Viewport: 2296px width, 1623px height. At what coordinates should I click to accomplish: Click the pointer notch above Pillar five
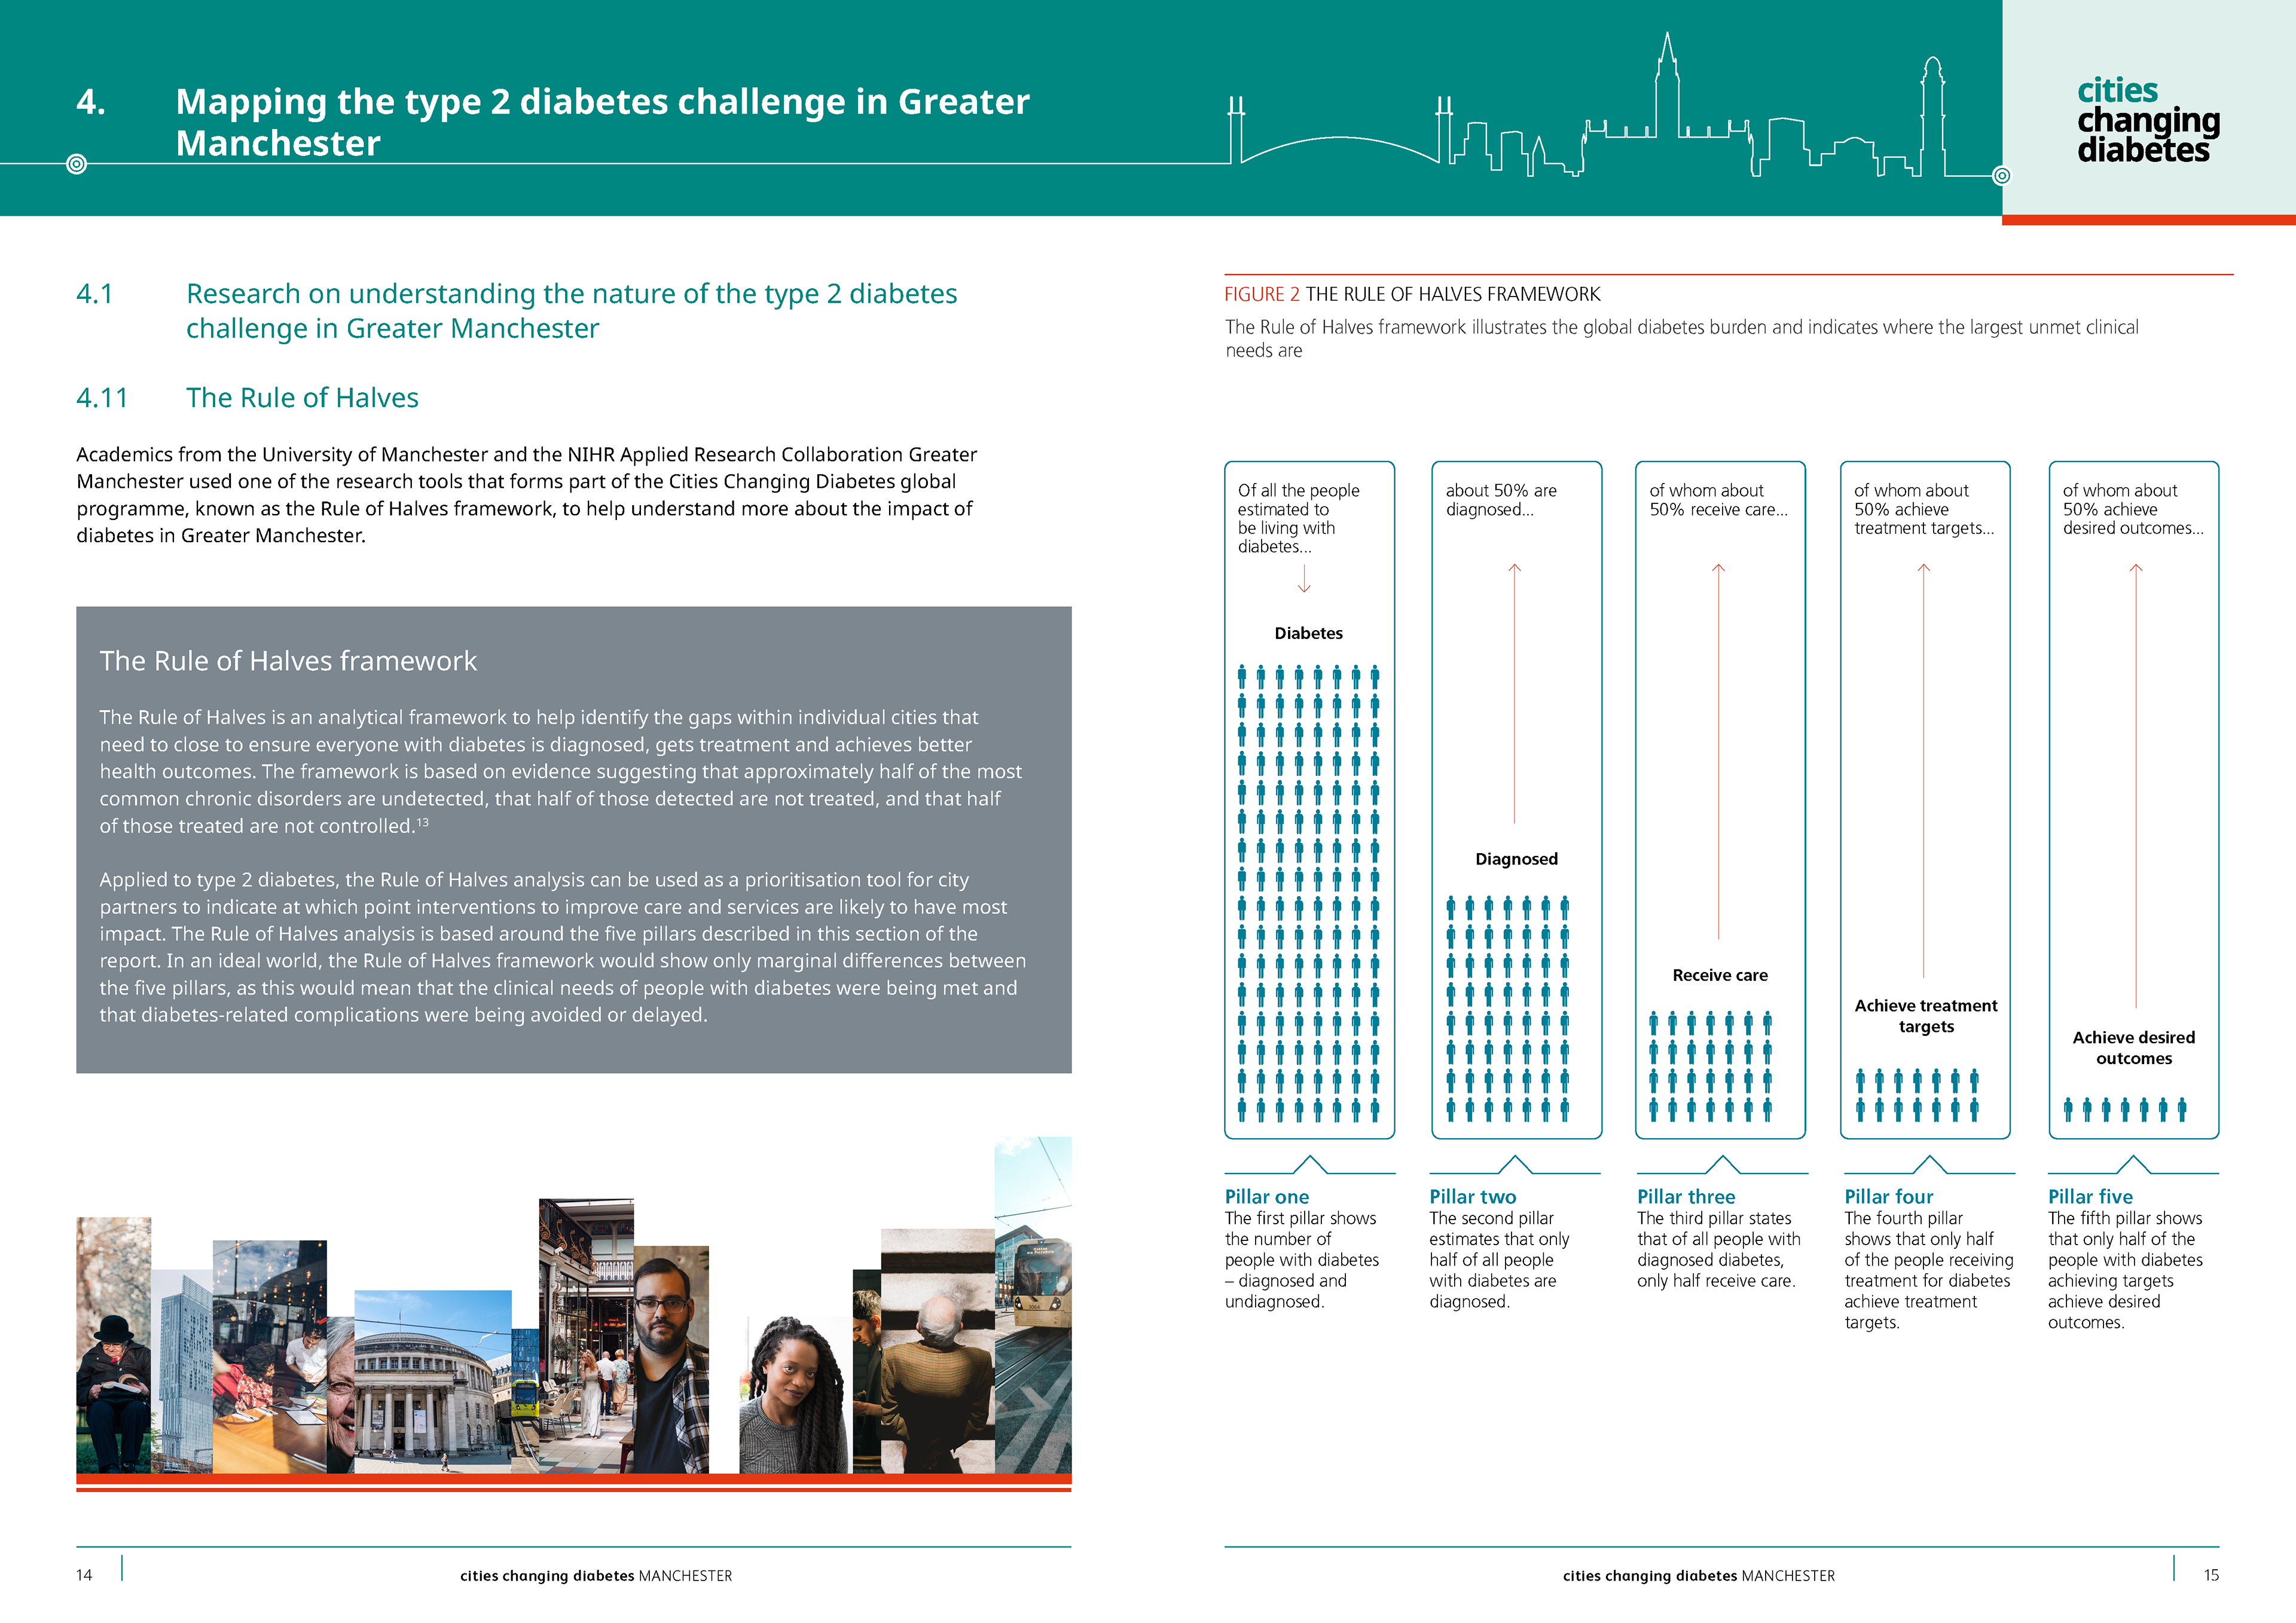(x=2133, y=1164)
